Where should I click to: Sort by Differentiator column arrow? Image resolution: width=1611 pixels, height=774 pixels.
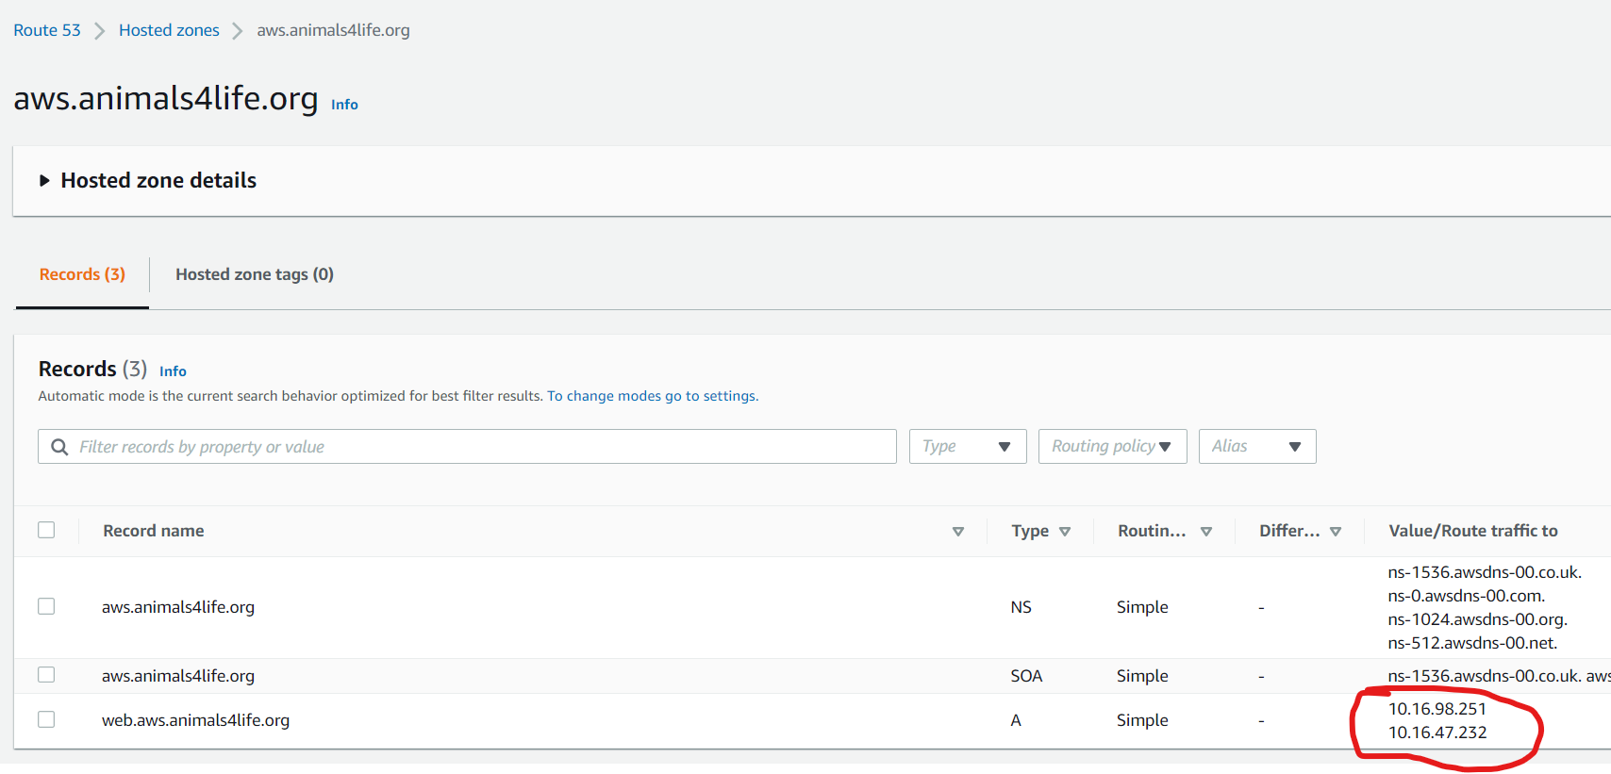tap(1336, 532)
